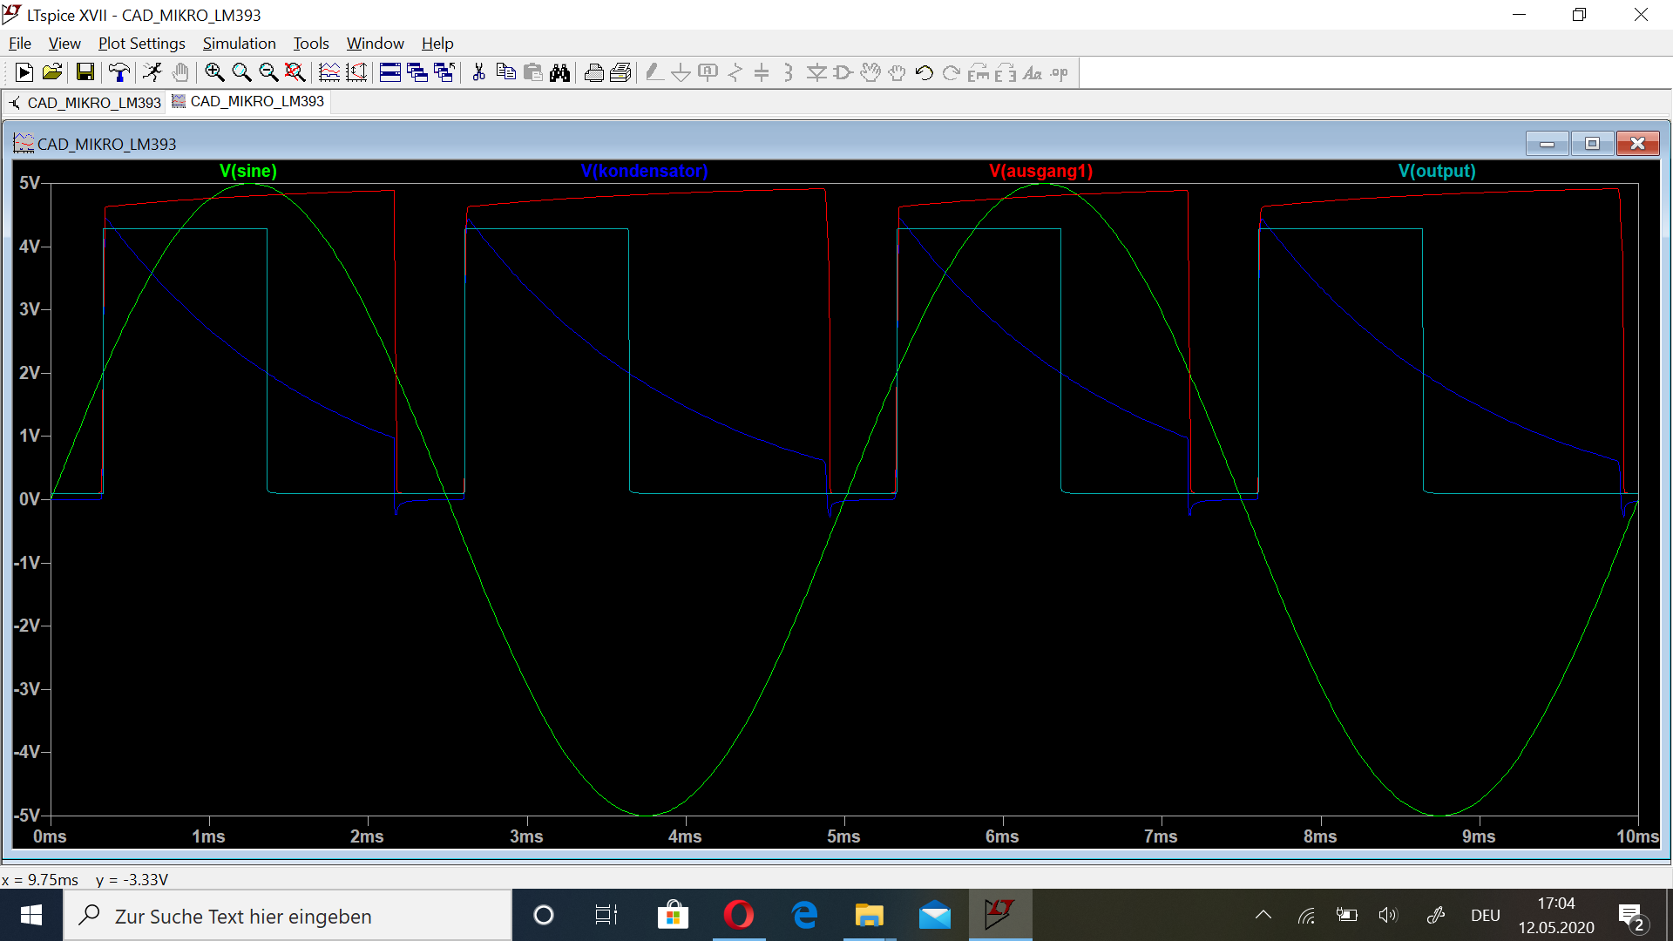Image resolution: width=1673 pixels, height=941 pixels.
Task: Cascade windows toolbar icon
Action: coord(417,73)
